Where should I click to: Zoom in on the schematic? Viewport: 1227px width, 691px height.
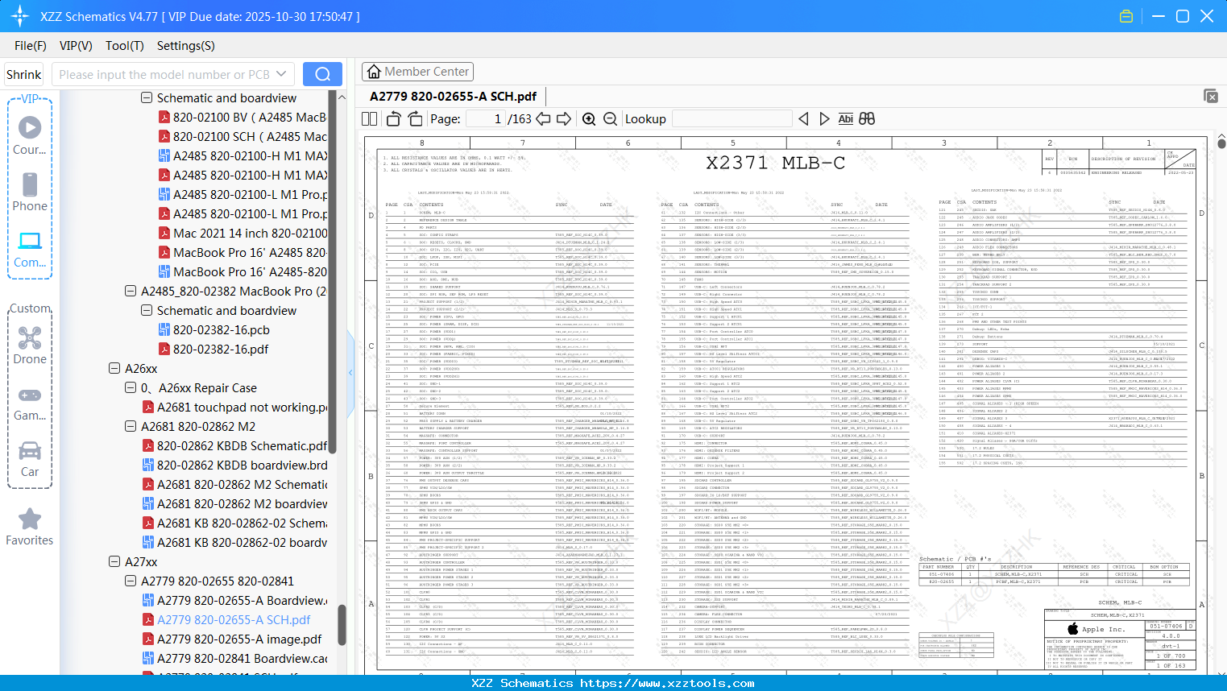pyautogui.click(x=589, y=119)
